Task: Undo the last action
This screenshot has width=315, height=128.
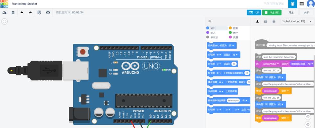Action: pyautogui.click(x=22, y=12)
